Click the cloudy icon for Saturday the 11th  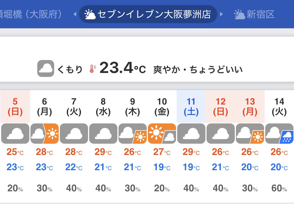coord(191,134)
